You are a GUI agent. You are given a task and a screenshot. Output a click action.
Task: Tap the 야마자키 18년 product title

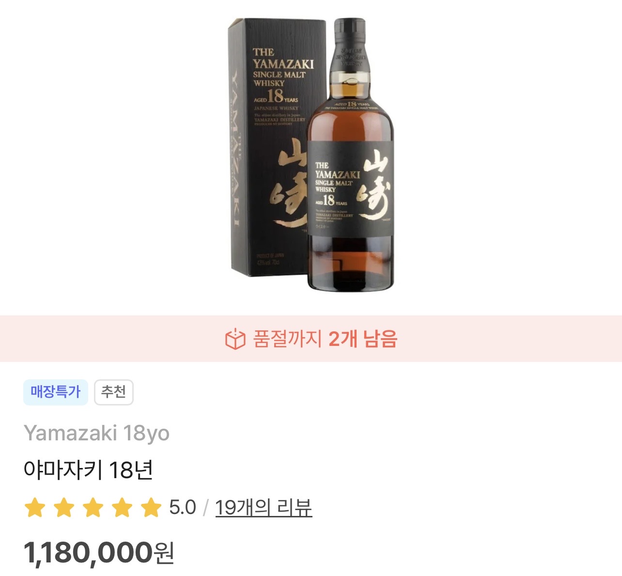(89, 470)
